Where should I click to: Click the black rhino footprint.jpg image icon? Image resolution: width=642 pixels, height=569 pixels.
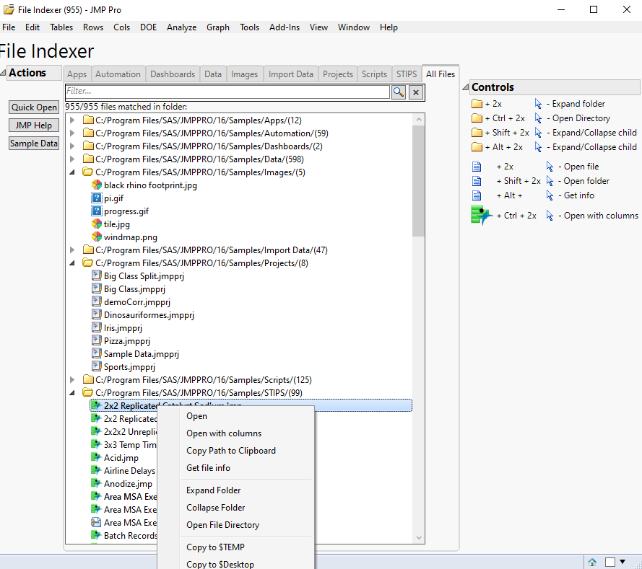(x=97, y=185)
